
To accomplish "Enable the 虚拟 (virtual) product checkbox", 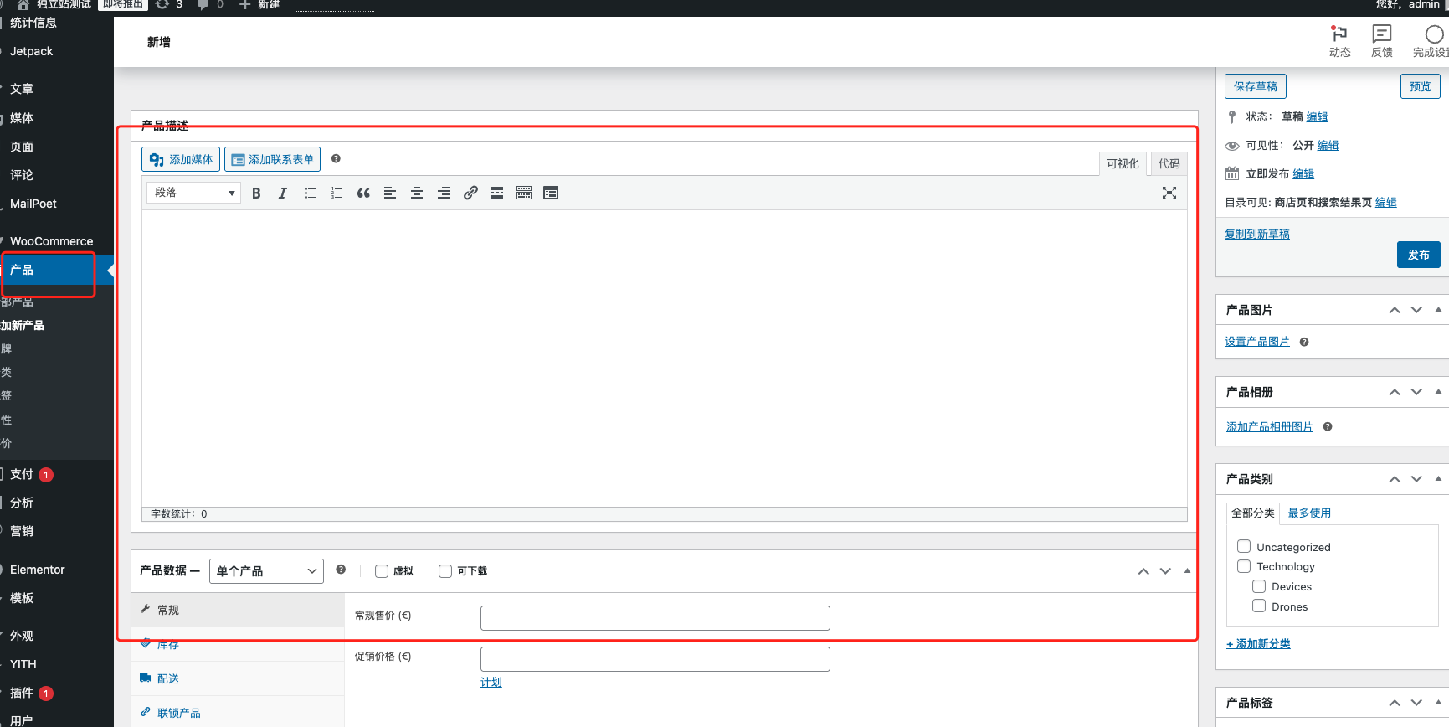I will point(382,571).
